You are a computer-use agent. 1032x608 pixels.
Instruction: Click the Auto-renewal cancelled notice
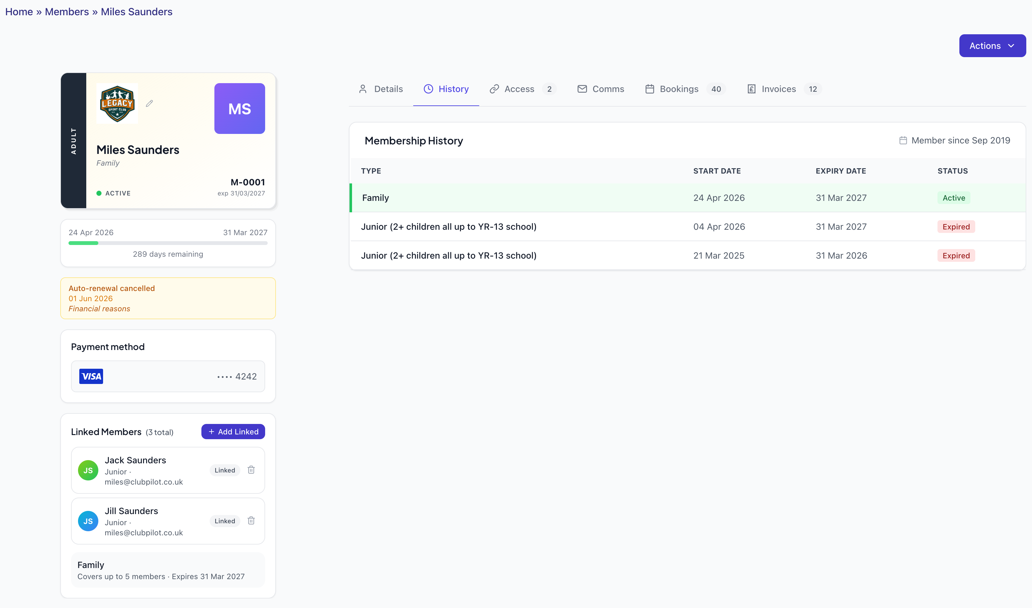(168, 298)
